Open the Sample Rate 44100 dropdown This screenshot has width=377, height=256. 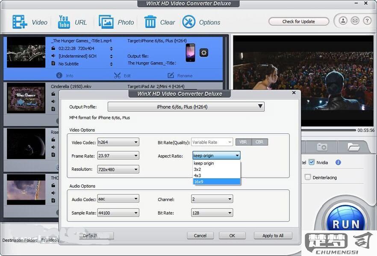coord(118,213)
